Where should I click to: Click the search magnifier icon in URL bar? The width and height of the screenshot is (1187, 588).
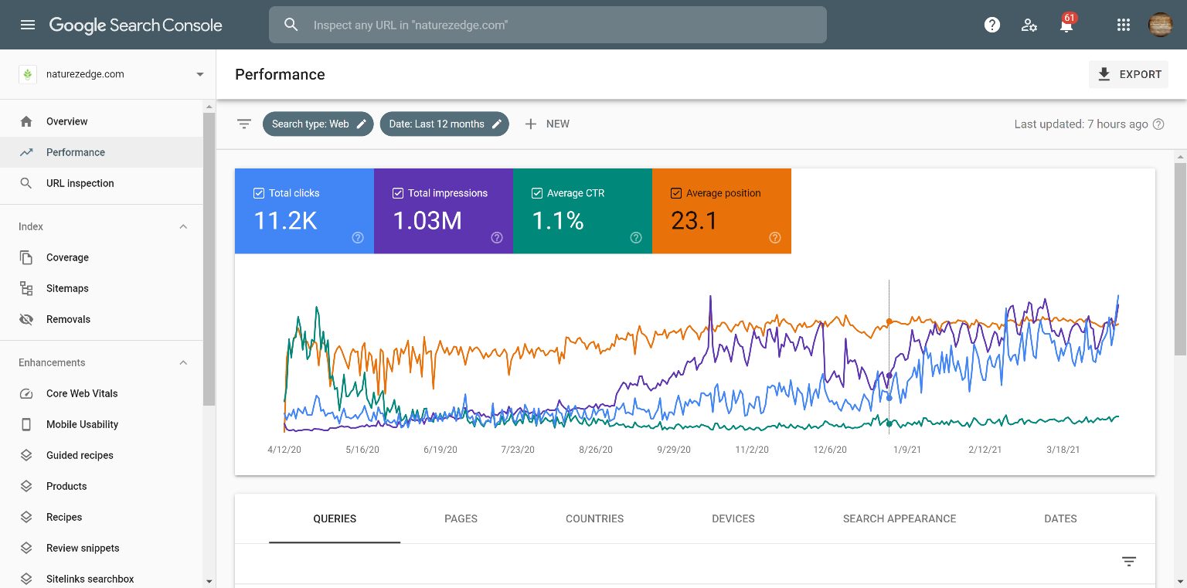(291, 25)
